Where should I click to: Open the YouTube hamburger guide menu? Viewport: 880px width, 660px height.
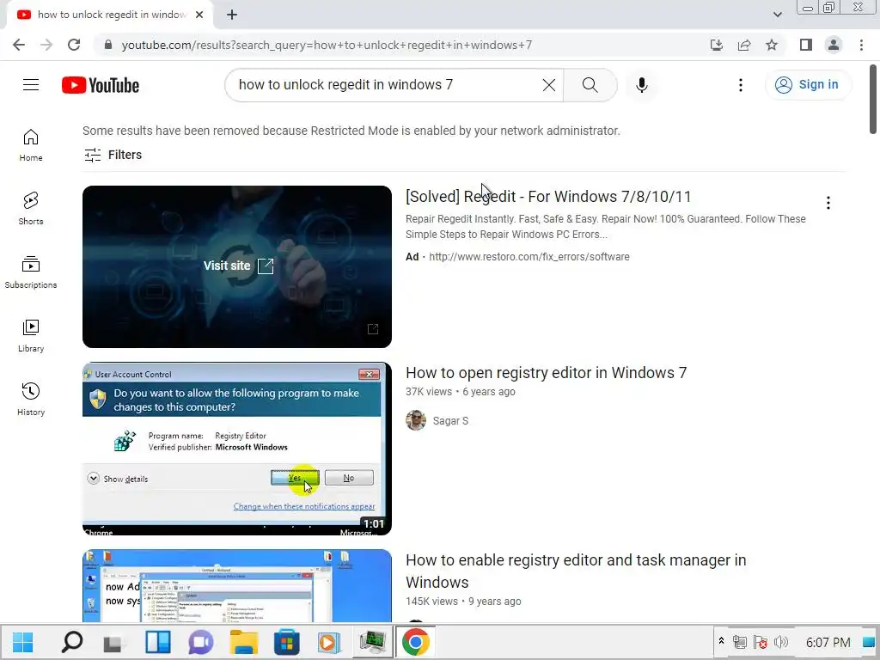[x=31, y=85]
